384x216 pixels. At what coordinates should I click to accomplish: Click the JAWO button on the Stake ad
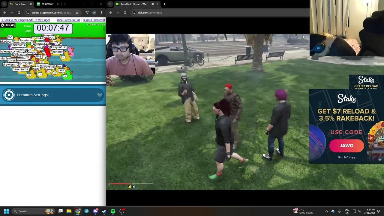tap(346, 146)
